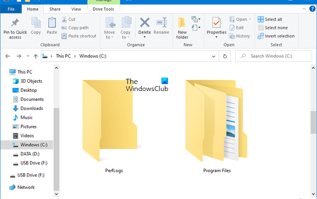Image resolution: width=317 pixels, height=199 pixels.
Task: Open Downloads in navigation pane
Action: coord(28,108)
